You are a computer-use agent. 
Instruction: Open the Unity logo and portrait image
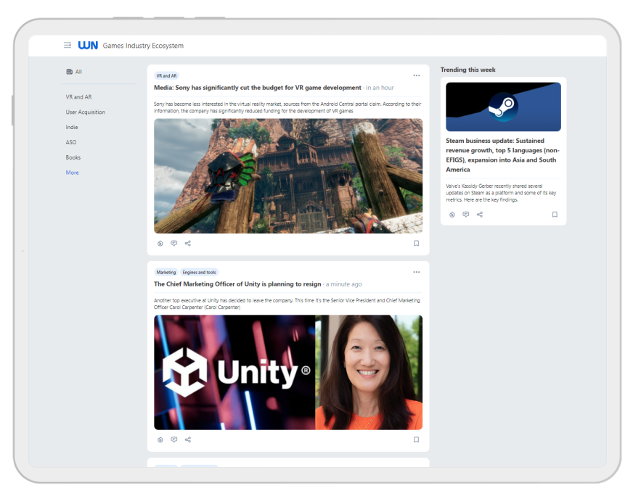point(288,372)
